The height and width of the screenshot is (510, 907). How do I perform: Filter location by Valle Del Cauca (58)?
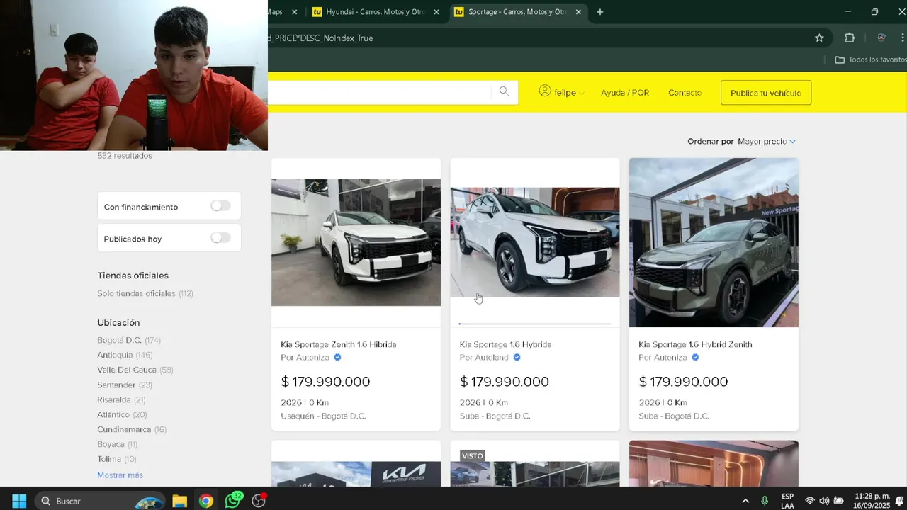point(135,370)
